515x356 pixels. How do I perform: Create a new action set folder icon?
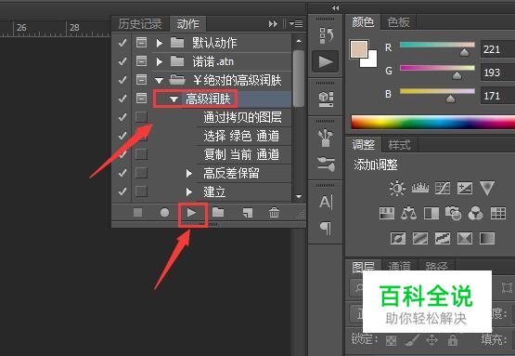click(x=218, y=213)
